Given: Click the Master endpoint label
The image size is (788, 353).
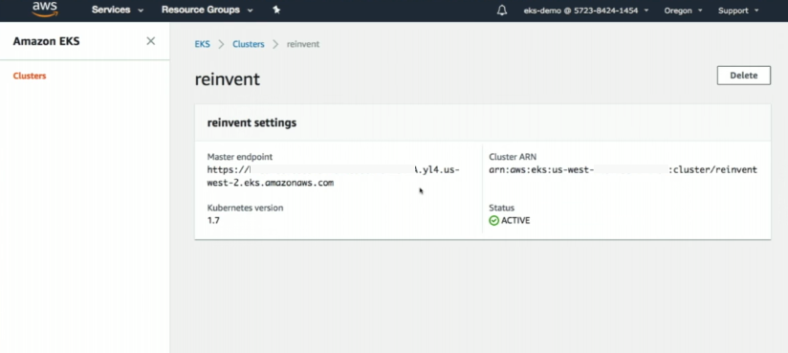Looking at the screenshot, I should click(x=240, y=157).
